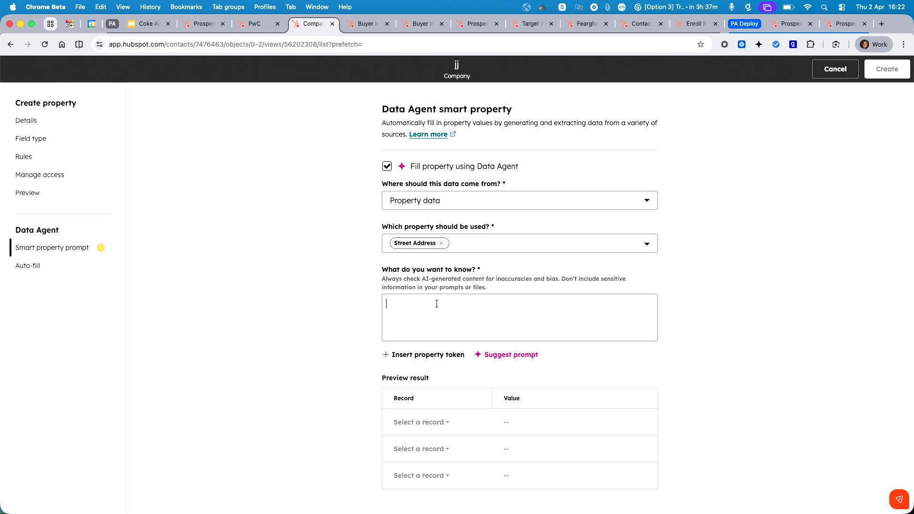Open the Bookmarks menu in the menu bar
914x514 pixels.
[186, 7]
